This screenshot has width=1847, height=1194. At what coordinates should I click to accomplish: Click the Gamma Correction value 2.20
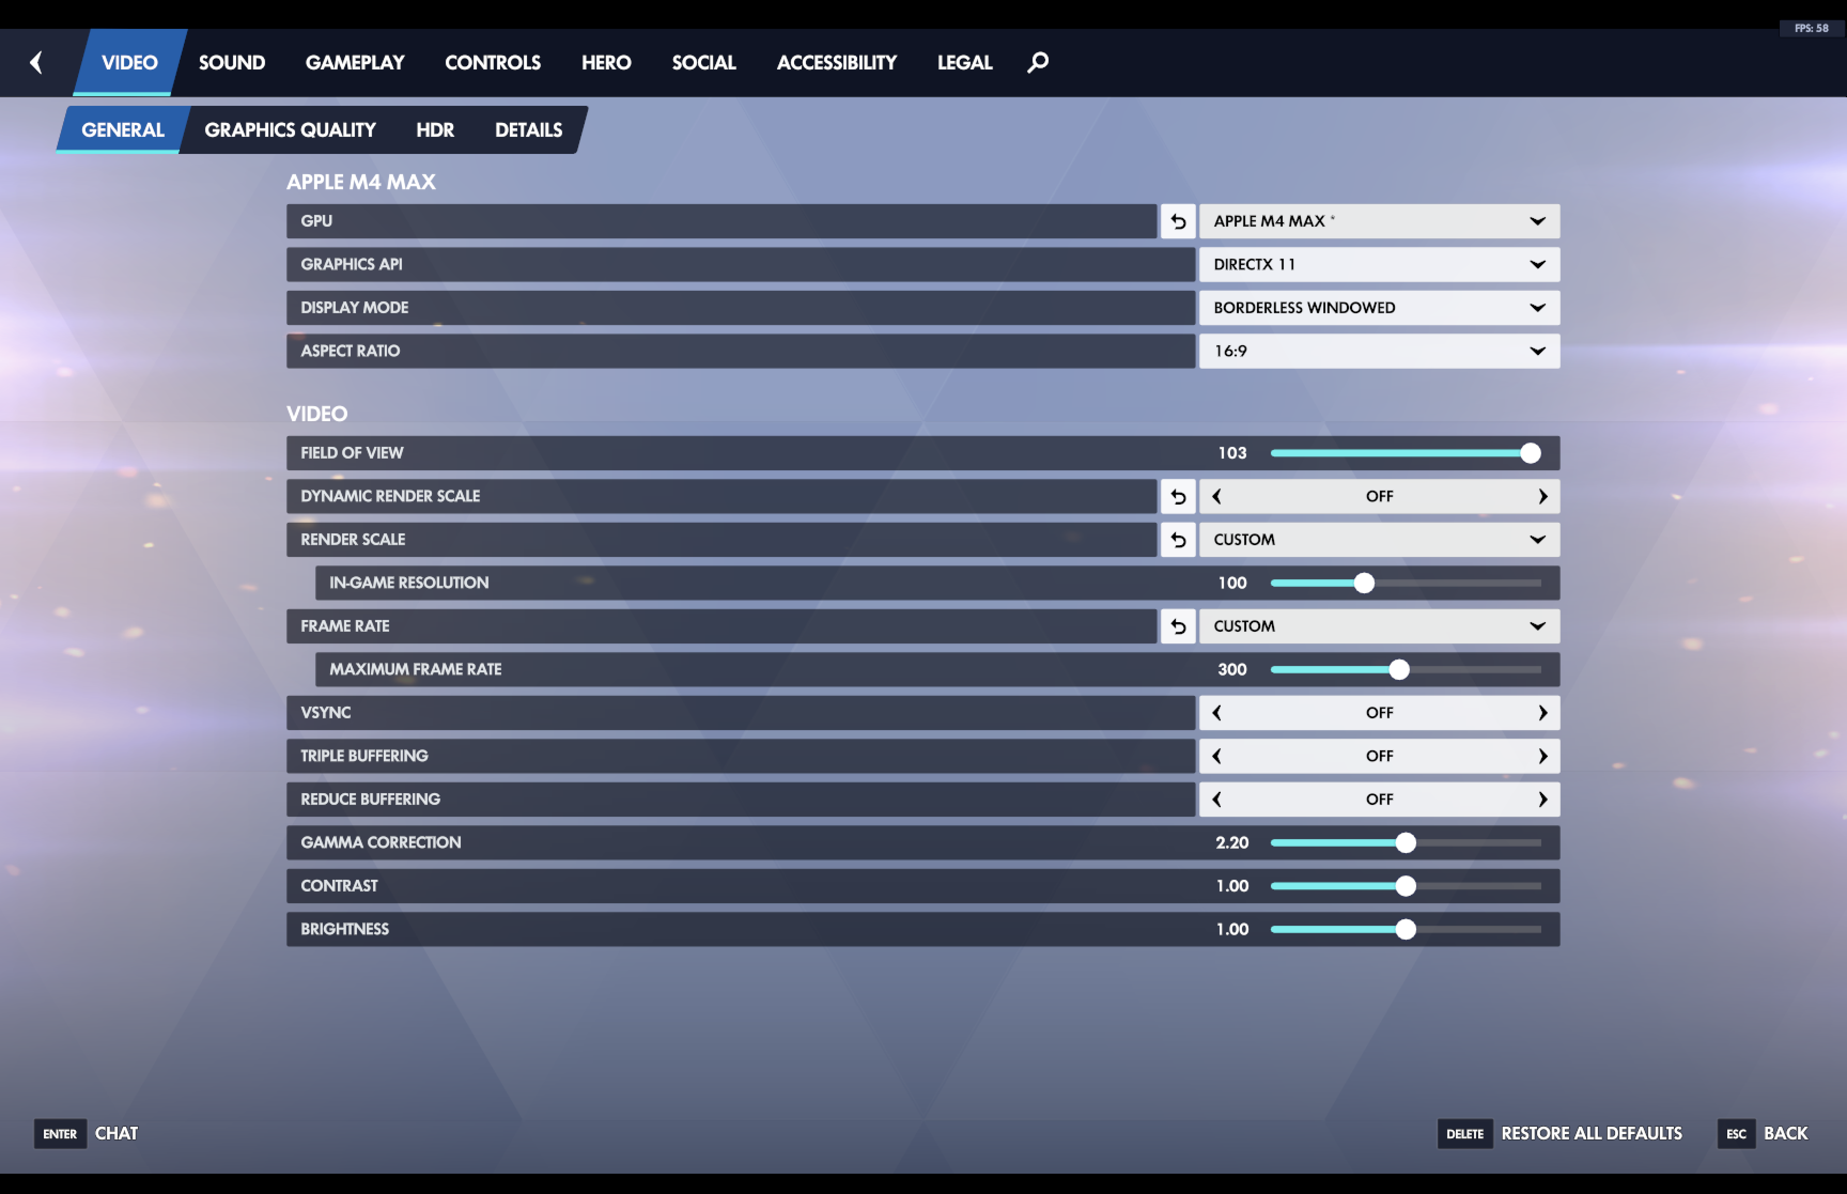[x=1232, y=843]
